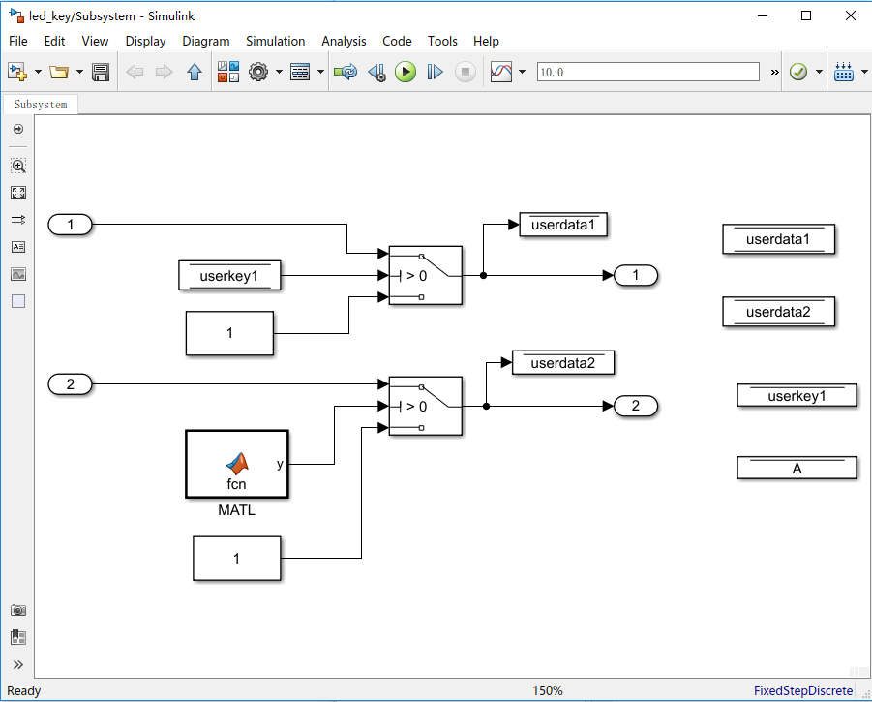Select the Area rectangle palette icon
Screen dimensions: 872x702
(x=18, y=301)
